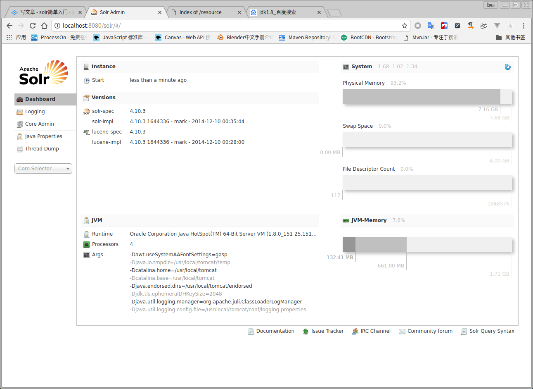533x389 pixels.
Task: Open the Community forum link
Action: 430,331
